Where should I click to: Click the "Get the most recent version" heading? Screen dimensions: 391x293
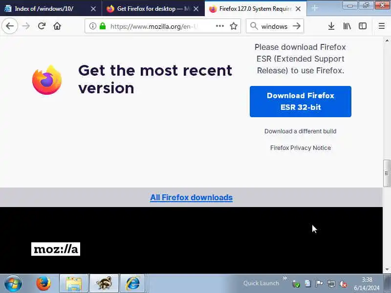[x=155, y=79]
